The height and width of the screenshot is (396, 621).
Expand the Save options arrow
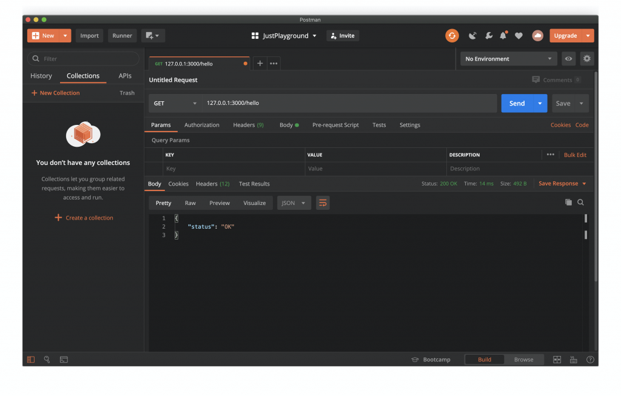582,103
